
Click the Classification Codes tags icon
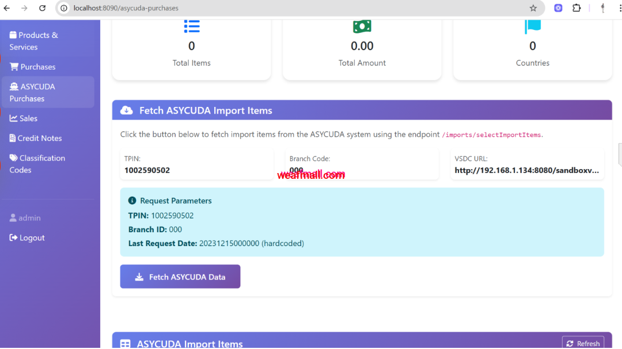(x=13, y=158)
